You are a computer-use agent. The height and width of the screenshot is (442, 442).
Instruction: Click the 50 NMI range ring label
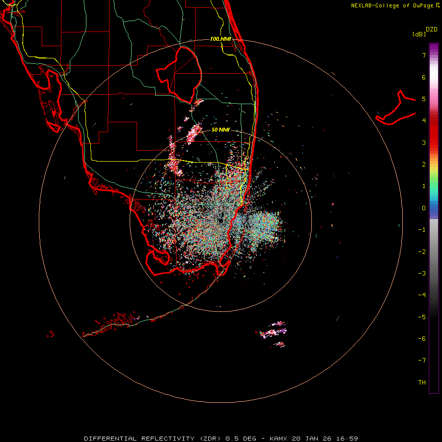[221, 130]
